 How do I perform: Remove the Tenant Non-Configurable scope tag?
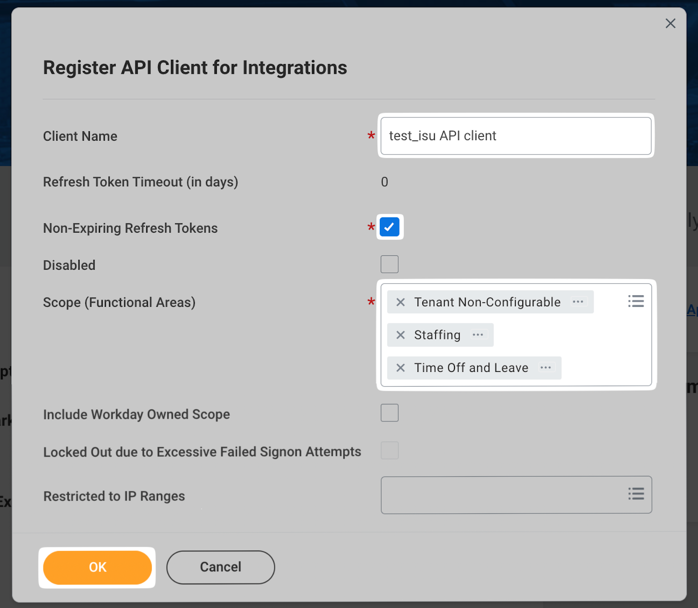(400, 302)
